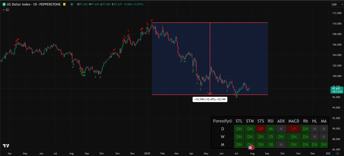Click the 2025 label on time axis

147,153
